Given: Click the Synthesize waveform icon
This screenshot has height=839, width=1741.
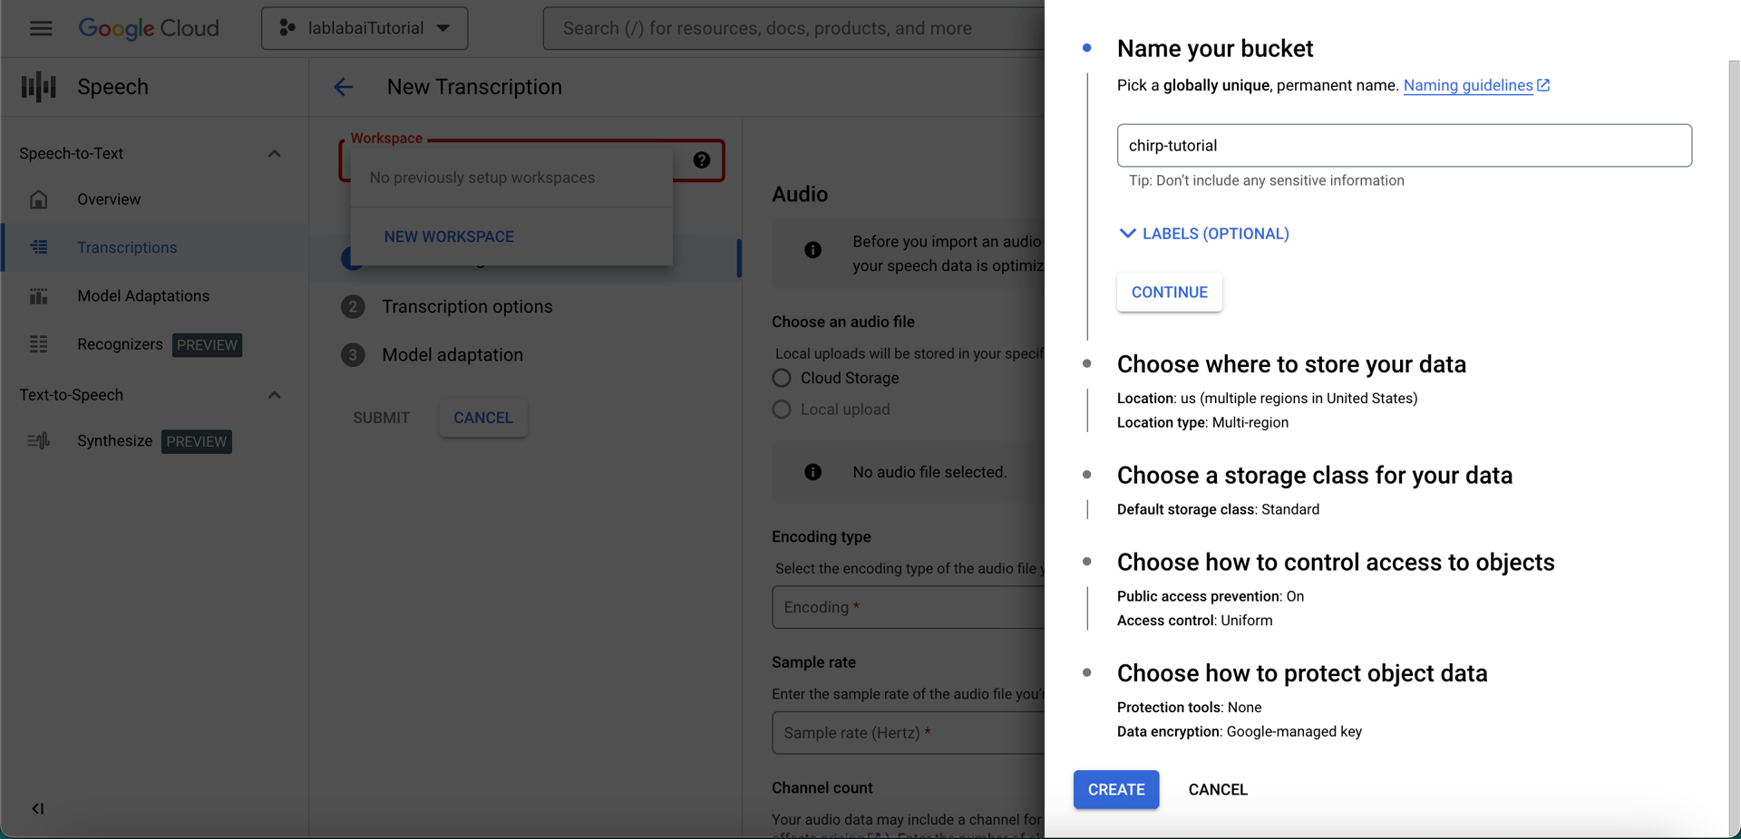Looking at the screenshot, I should (x=39, y=441).
